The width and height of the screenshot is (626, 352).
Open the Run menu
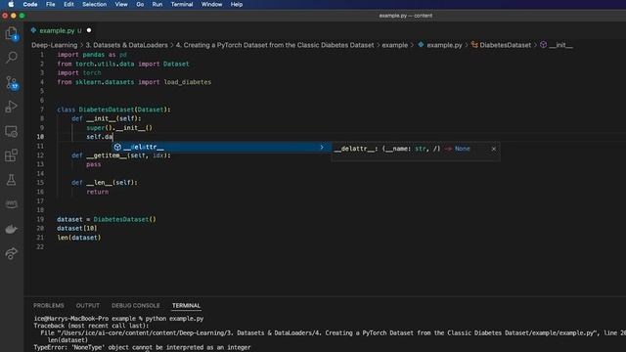(x=157, y=4)
